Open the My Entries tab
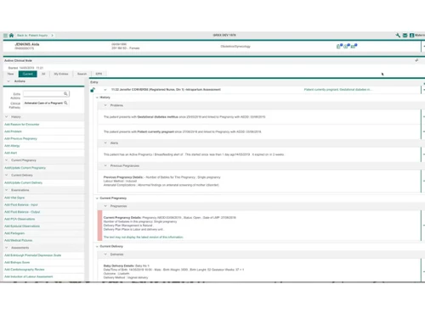Image resolution: width=425 pixels, height=318 pixels. coord(61,74)
